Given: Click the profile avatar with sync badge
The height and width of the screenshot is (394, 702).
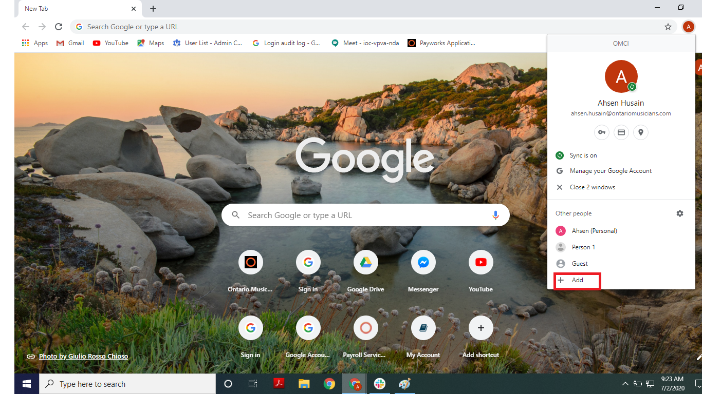Looking at the screenshot, I should tap(621, 76).
